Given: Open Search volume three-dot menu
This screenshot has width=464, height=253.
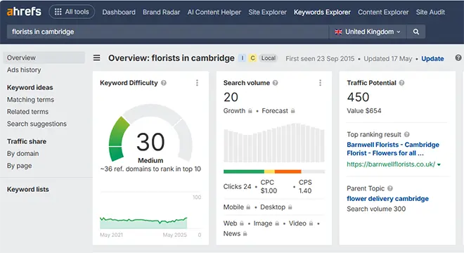Looking at the screenshot, I should click(320, 83).
